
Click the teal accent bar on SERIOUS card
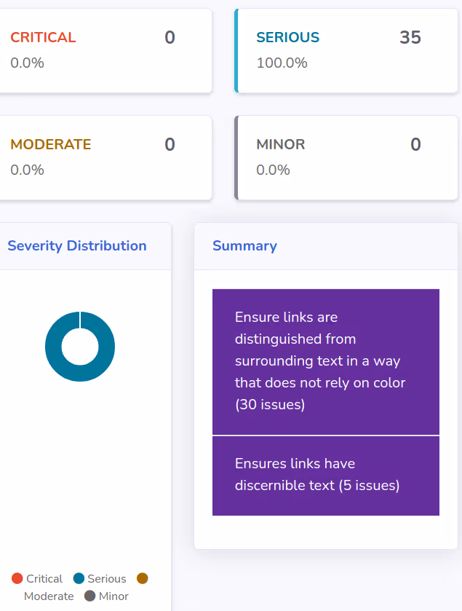[x=235, y=50]
